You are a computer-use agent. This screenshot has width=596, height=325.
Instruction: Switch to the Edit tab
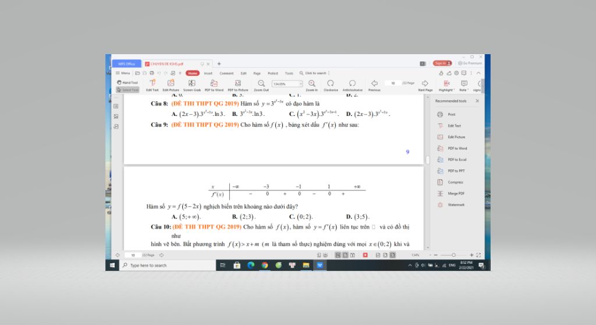coord(244,73)
